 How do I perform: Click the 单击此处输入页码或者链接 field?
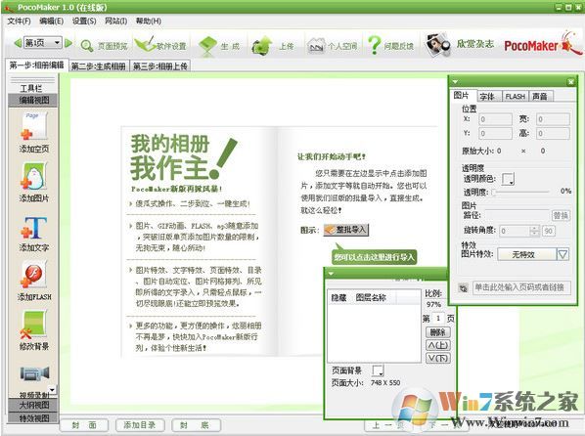521,288
